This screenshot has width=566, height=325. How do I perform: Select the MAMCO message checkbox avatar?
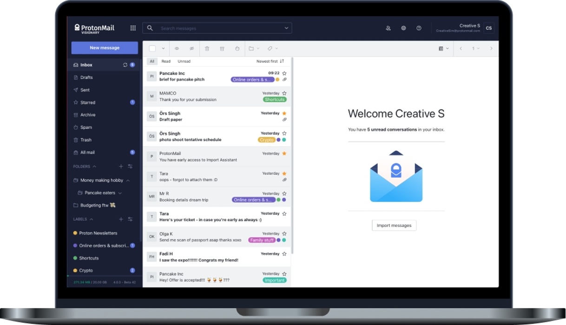coord(151,96)
